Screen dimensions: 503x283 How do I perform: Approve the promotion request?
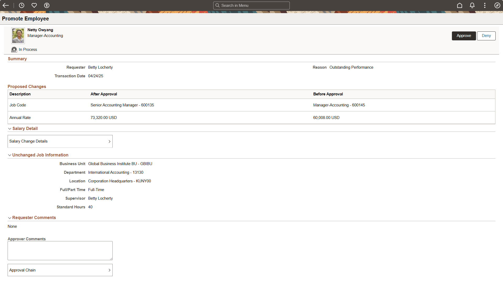point(464,36)
